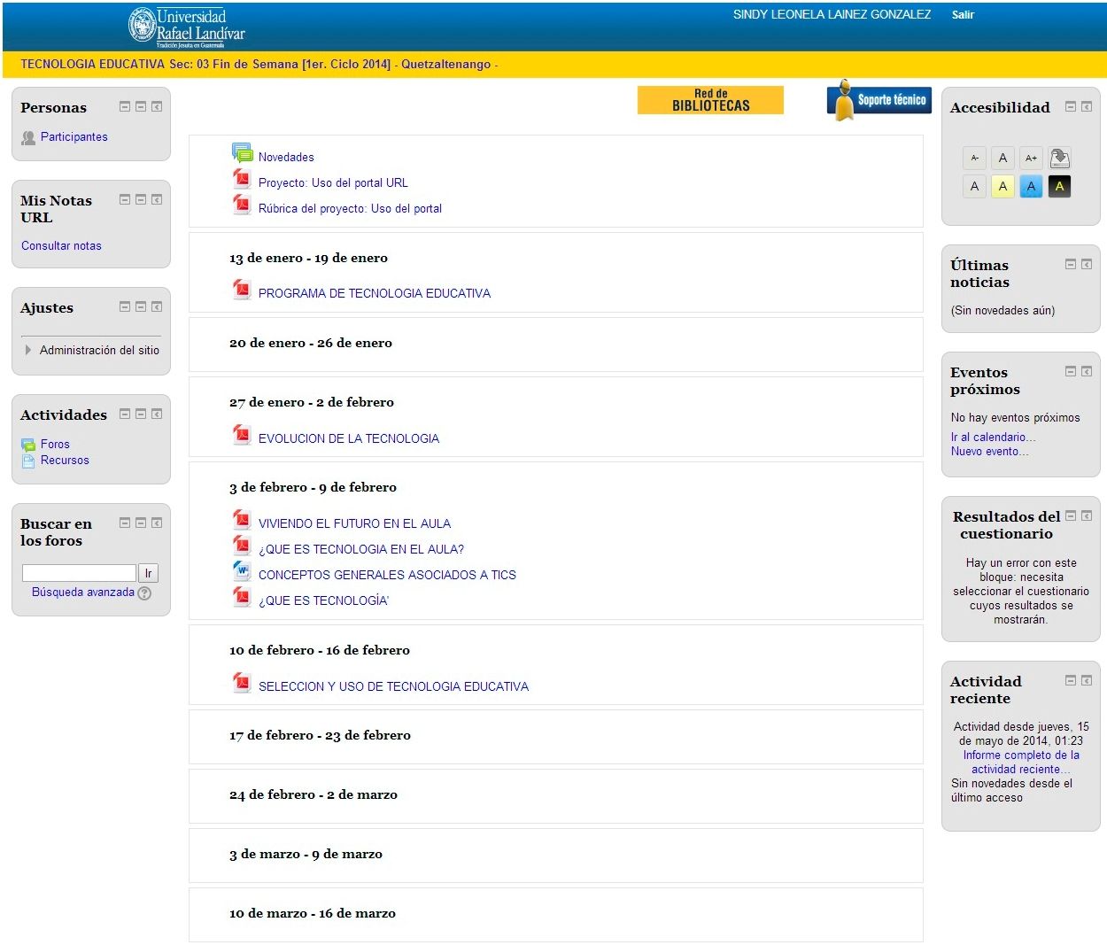Screen dimensions: 1107x945
Task: Reset font size with plain A button
Action: (x=1002, y=158)
